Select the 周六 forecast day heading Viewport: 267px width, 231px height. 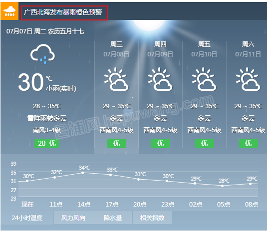tap(248, 44)
